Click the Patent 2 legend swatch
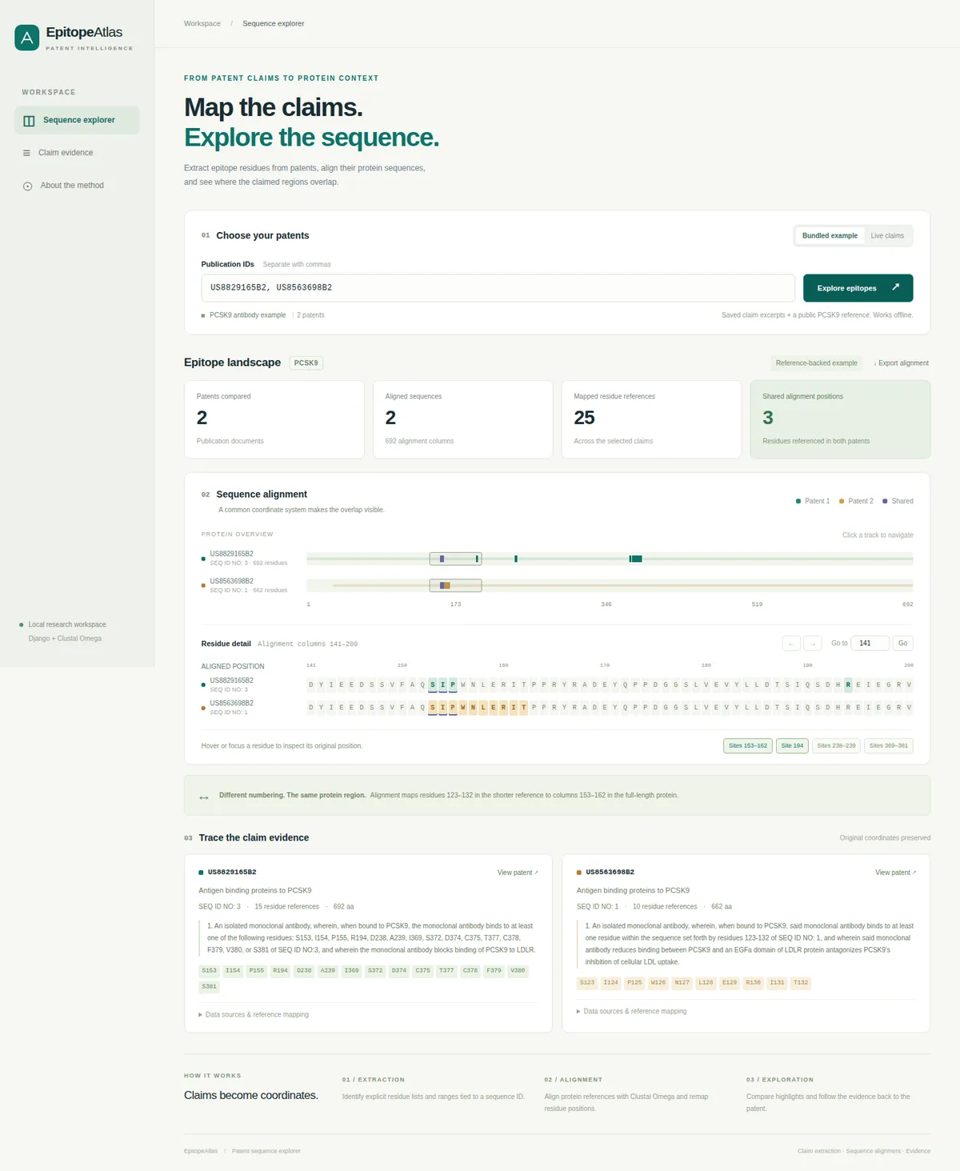Viewport: 960px width, 1171px height. click(x=842, y=501)
